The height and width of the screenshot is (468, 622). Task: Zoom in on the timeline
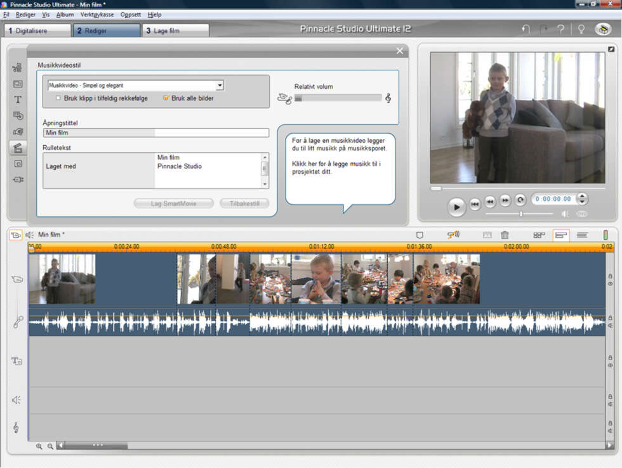tap(39, 446)
